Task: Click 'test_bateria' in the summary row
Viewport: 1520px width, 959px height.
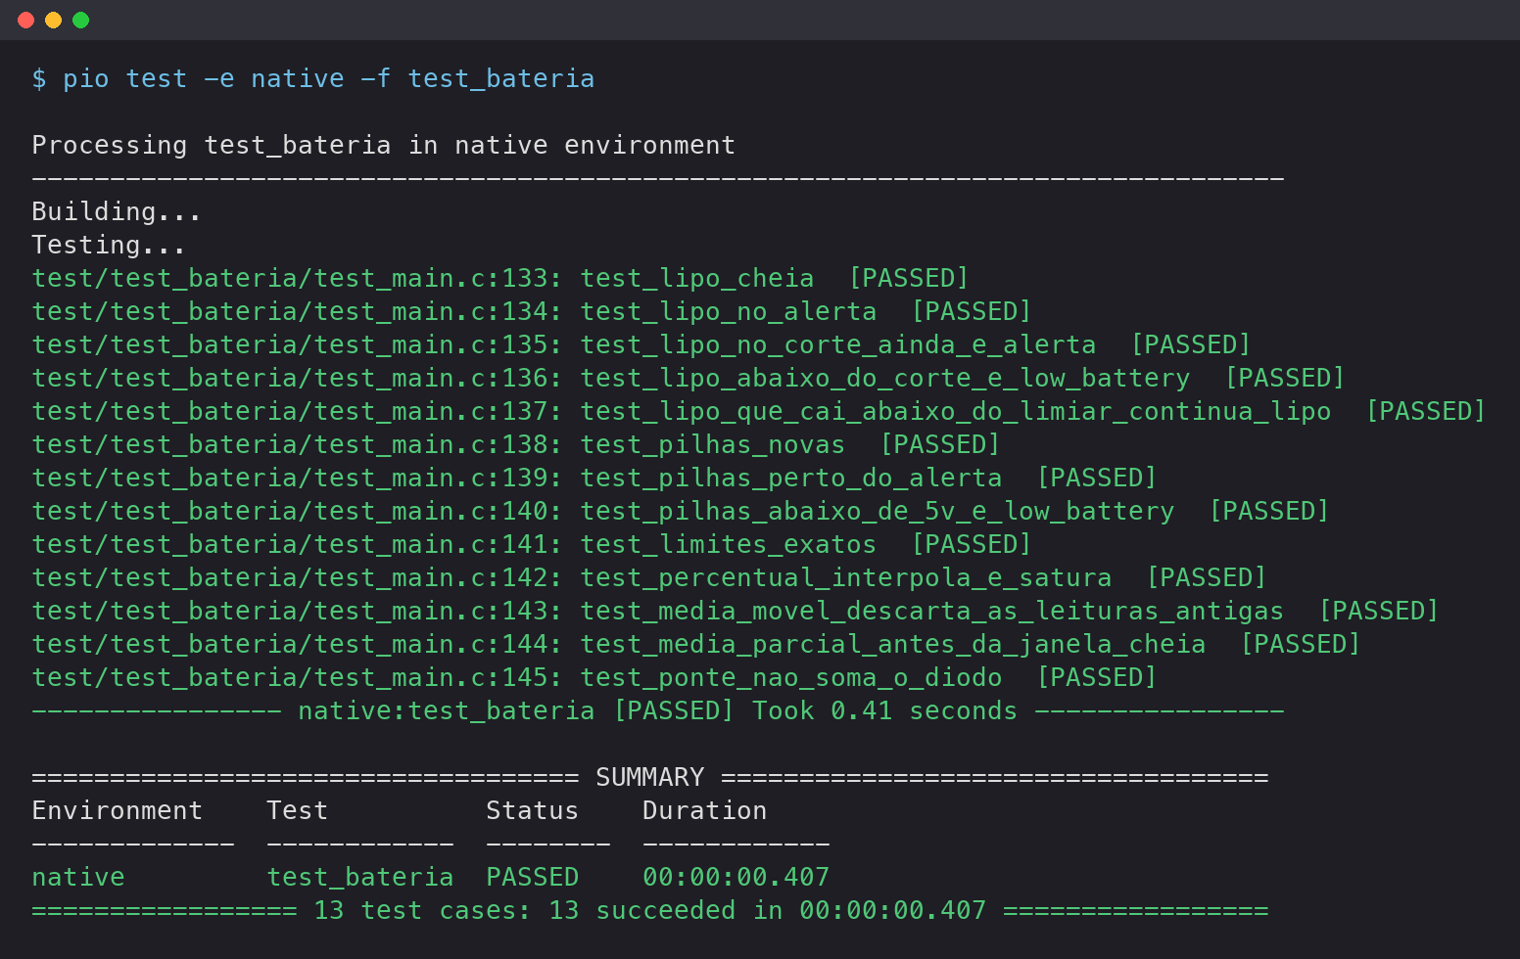Action: 360,877
